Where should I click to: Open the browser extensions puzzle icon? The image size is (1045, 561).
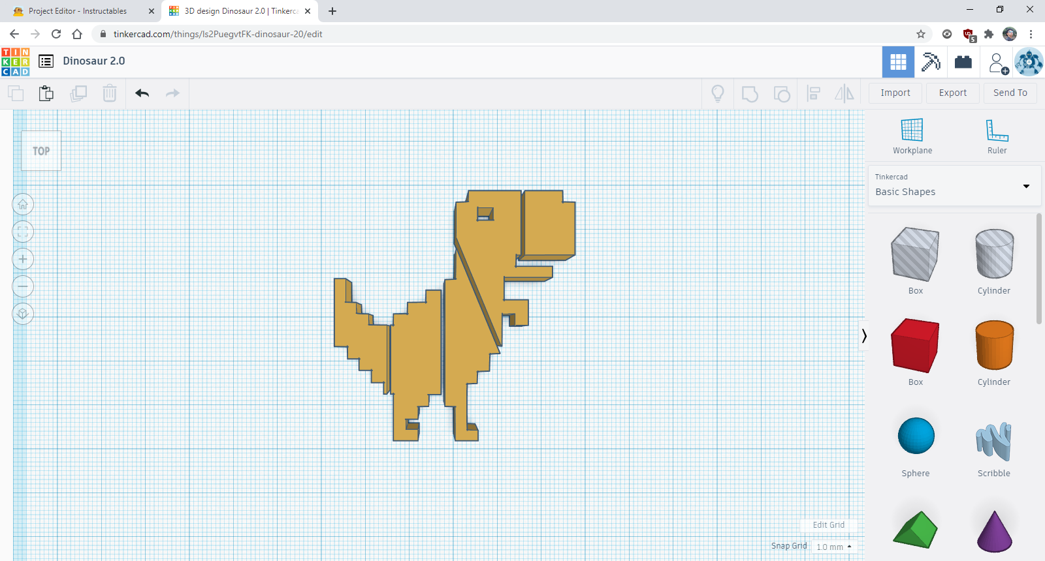coord(989,34)
